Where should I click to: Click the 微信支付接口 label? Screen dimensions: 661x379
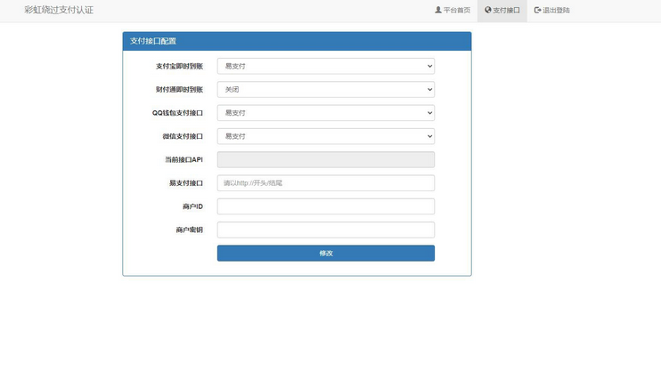pyautogui.click(x=183, y=136)
